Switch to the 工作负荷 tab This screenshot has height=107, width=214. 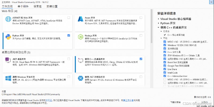7,6
